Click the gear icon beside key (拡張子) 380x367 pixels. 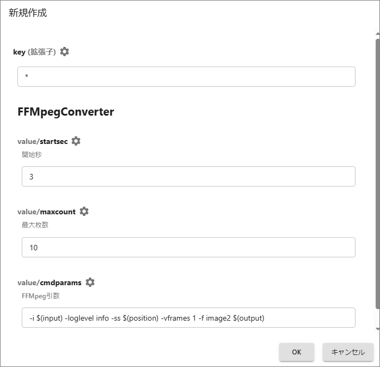(x=65, y=52)
